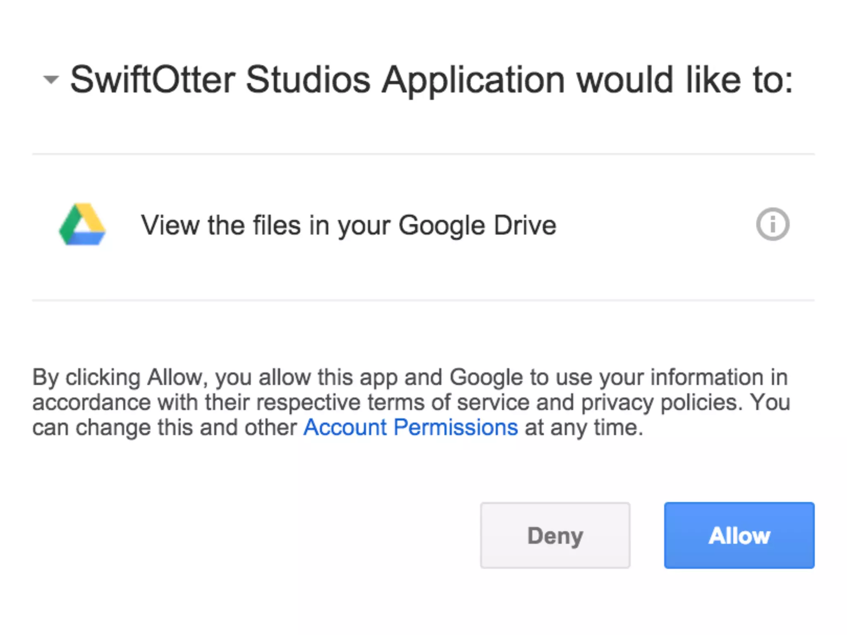Image resolution: width=847 pixels, height=635 pixels.
Task: Click 'would like to:' at heading end
Action: pyautogui.click(x=684, y=79)
